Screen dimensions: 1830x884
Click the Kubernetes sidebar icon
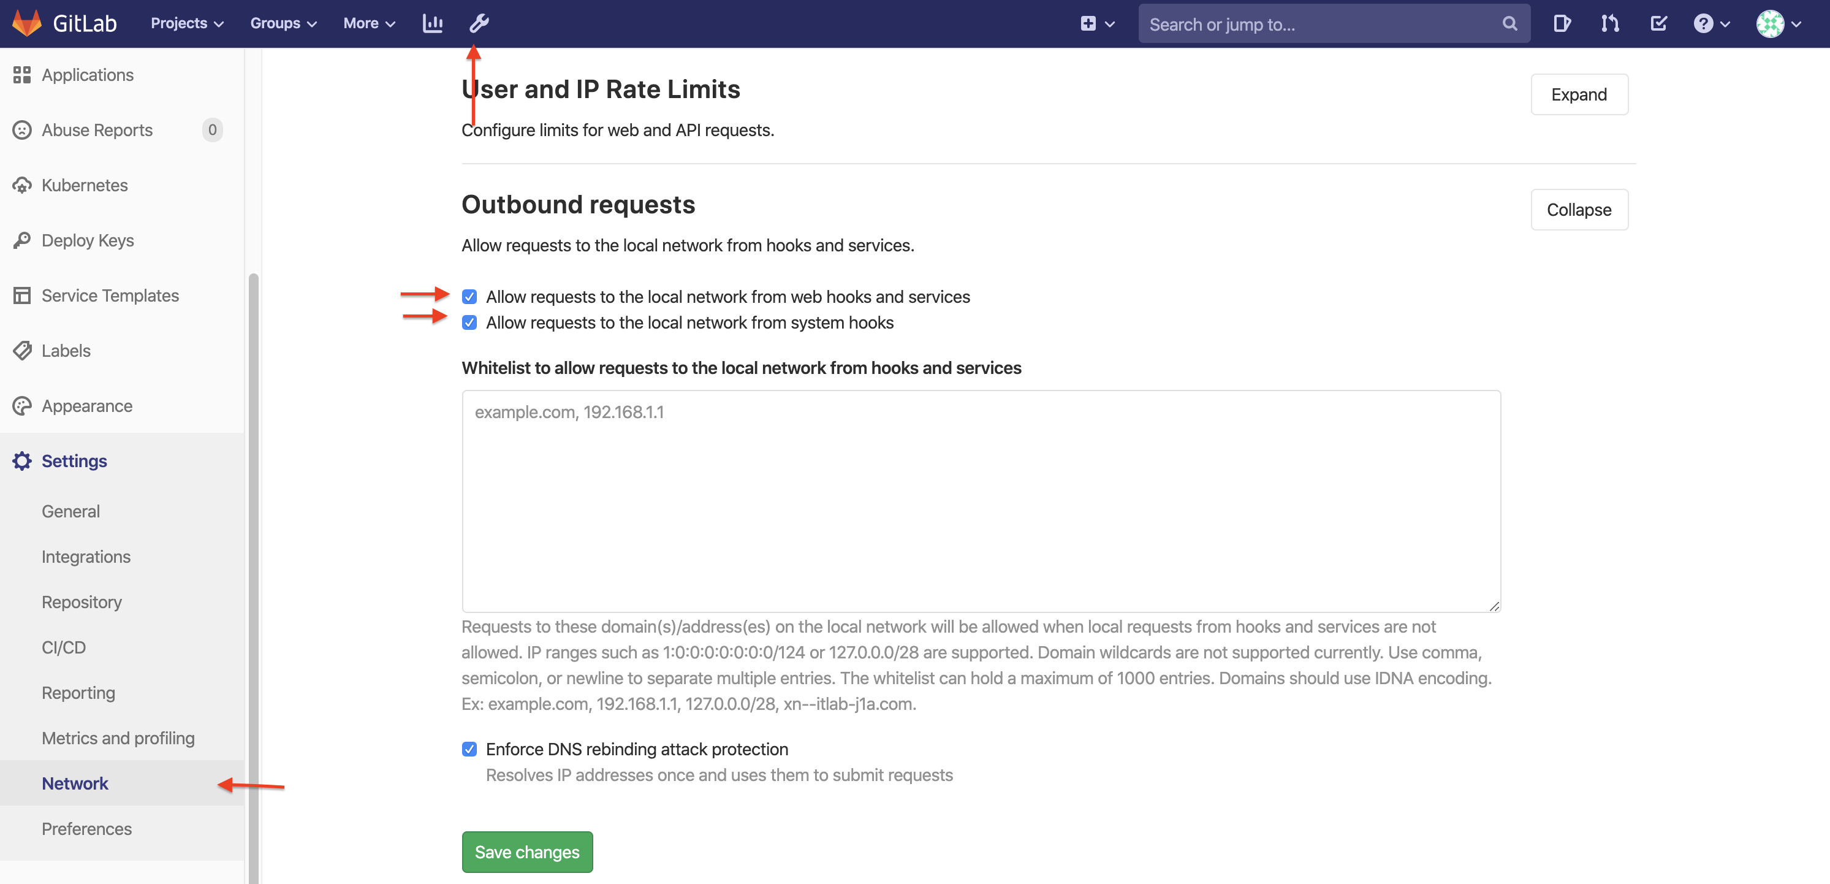click(22, 186)
